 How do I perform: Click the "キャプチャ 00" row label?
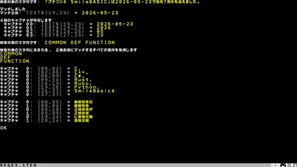[x=20, y=24]
